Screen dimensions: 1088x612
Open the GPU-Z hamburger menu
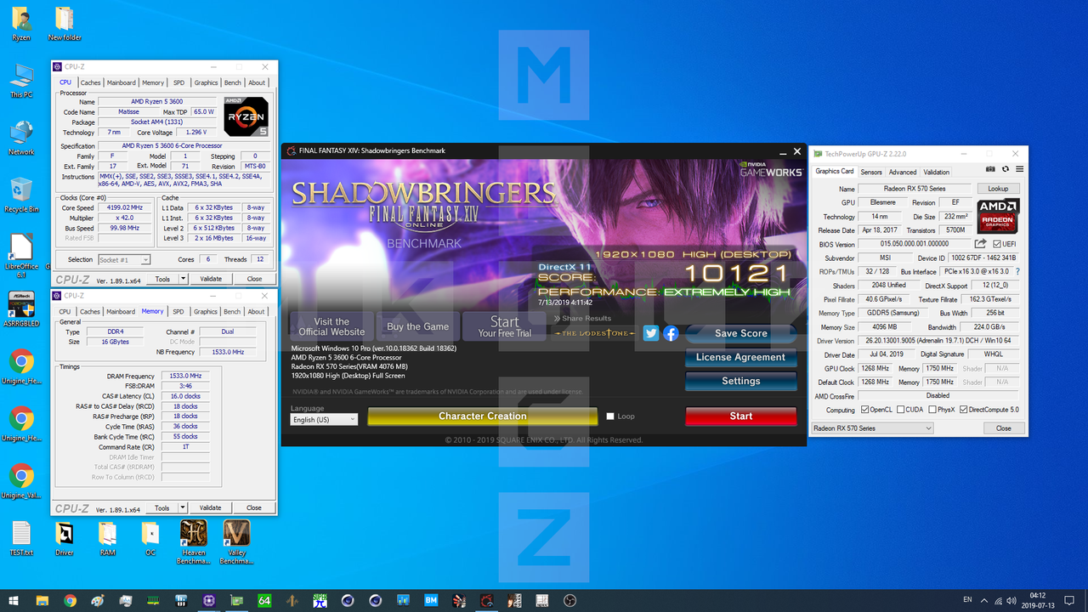coord(1019,170)
